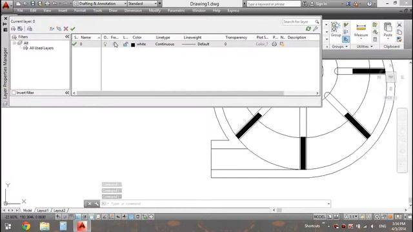413x232 pixels.
Task: Open the AutoCAD application menu logo
Action: point(6,5)
